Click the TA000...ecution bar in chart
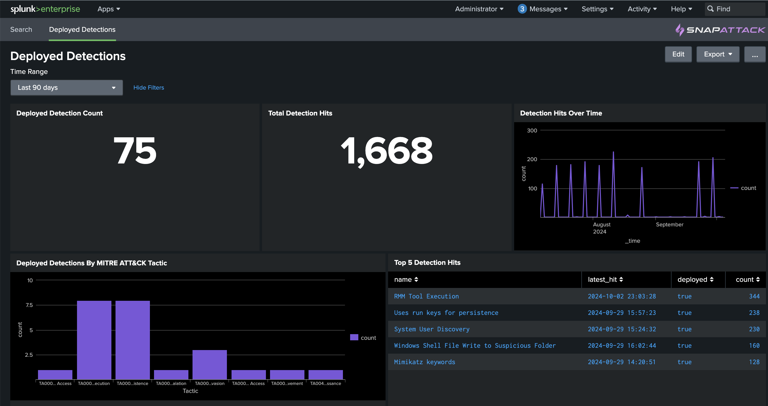Image resolution: width=768 pixels, height=406 pixels. 94,340
